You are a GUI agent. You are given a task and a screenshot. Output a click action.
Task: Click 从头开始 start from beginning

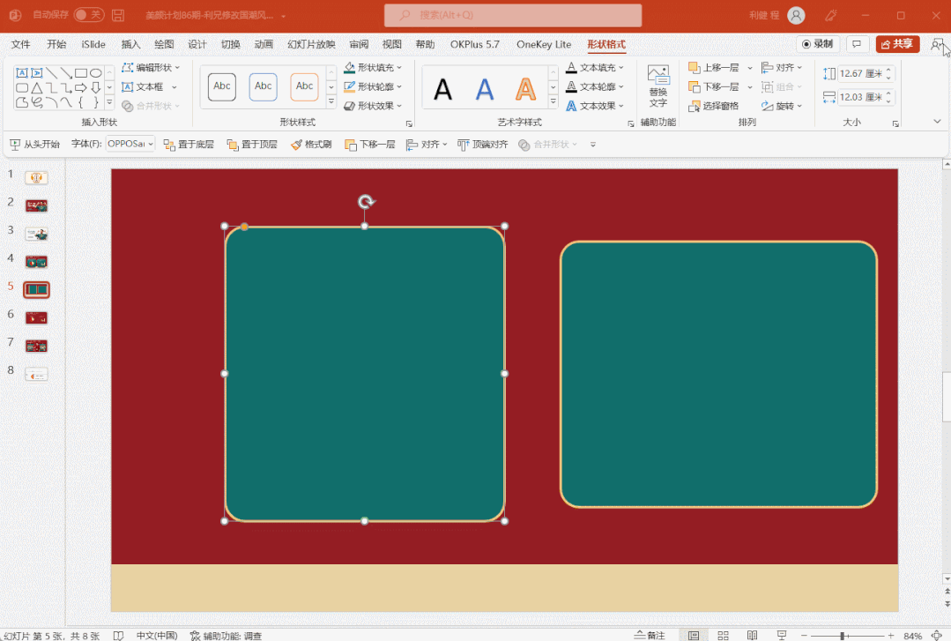[35, 144]
